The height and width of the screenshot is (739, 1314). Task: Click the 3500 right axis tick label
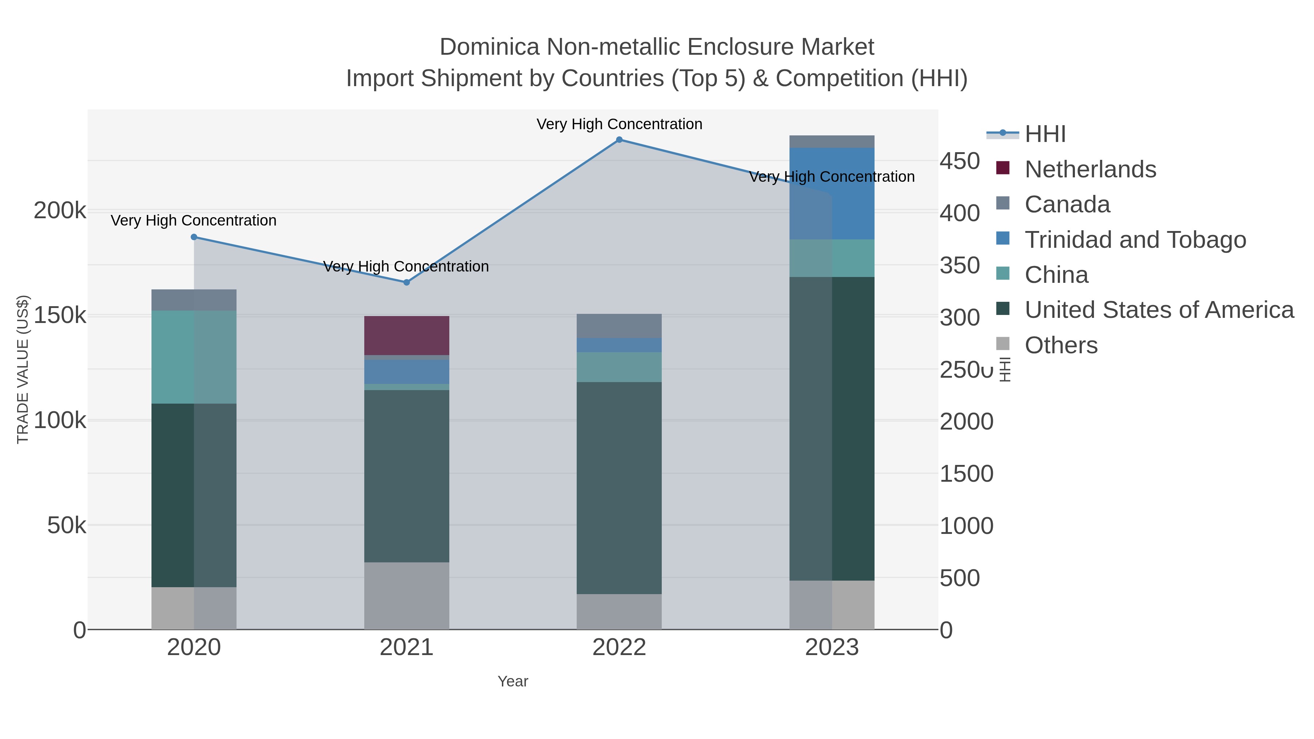[x=960, y=266]
